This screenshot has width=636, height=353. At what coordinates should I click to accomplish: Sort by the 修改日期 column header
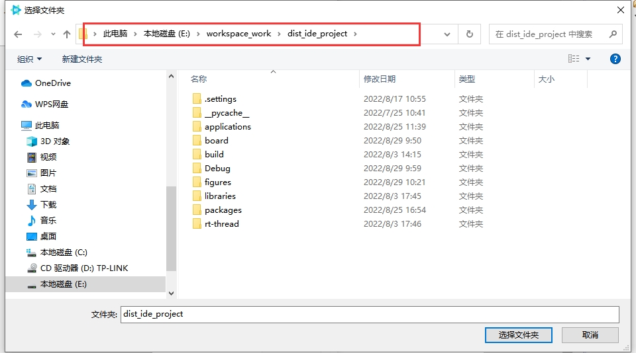coord(380,79)
